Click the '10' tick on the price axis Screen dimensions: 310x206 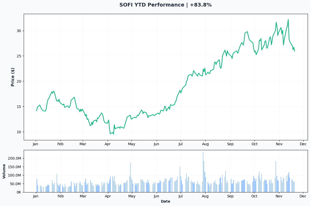click(x=19, y=132)
